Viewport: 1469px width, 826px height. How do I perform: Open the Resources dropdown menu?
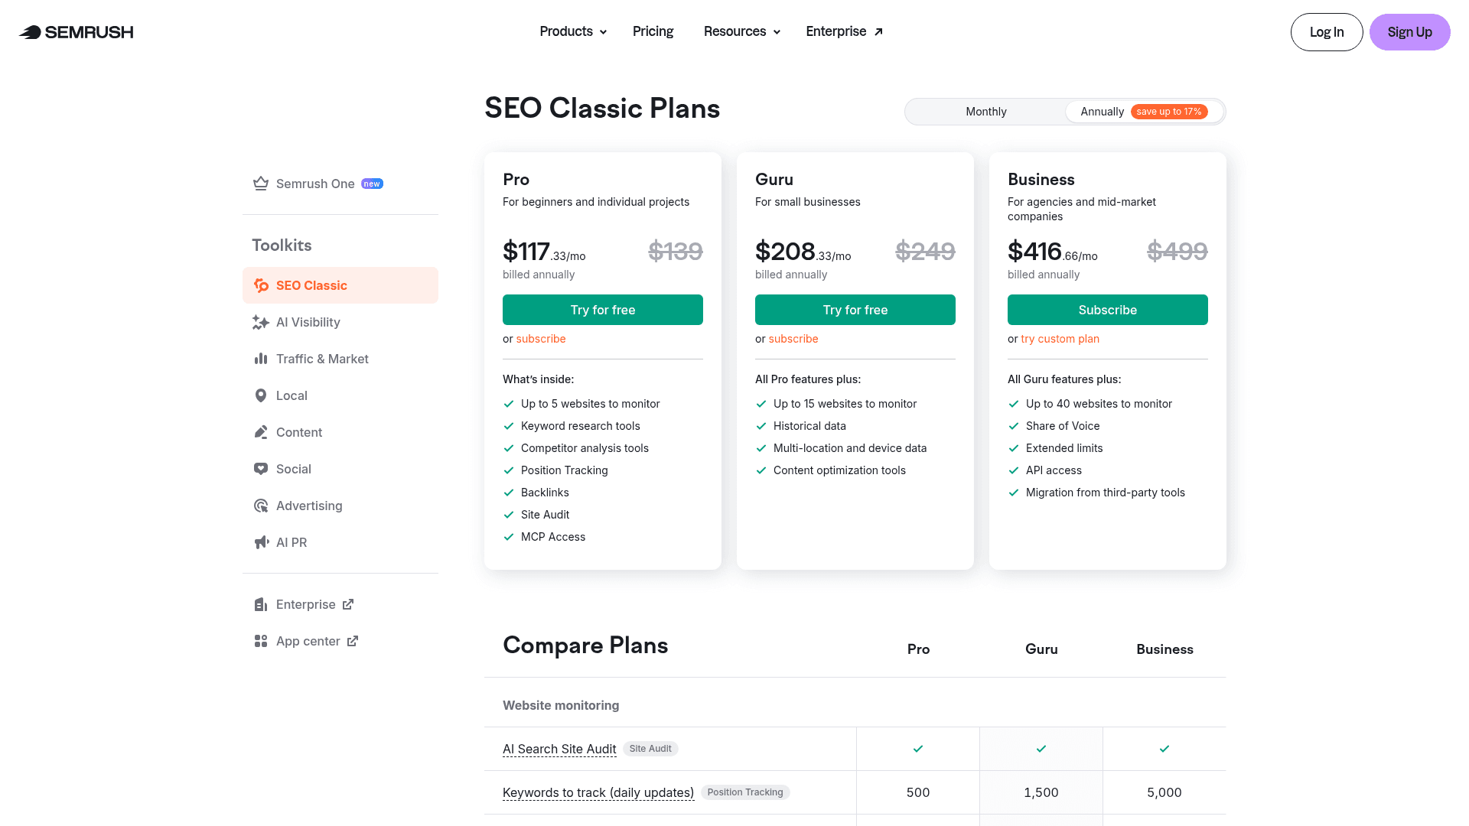[741, 31]
